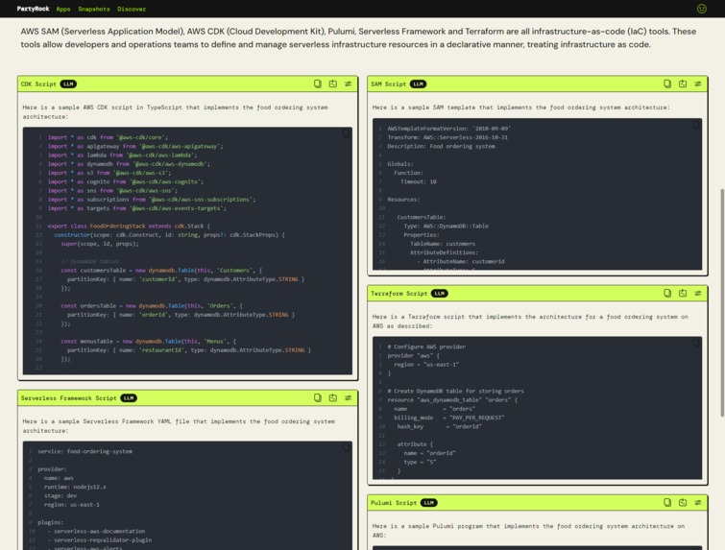The width and height of the screenshot is (725, 550).
Task: Click 'Timeout: 10' in the SAM template
Action: click(x=419, y=181)
